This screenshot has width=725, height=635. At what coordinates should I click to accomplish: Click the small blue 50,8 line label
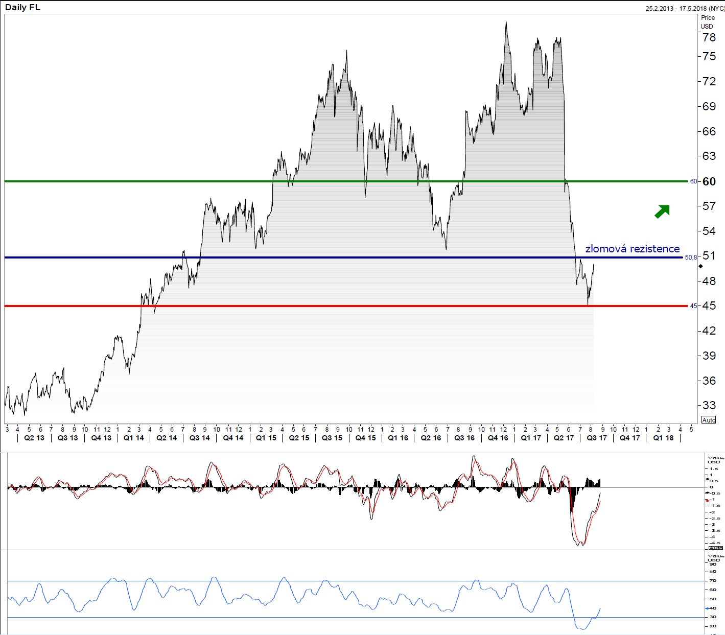point(691,257)
